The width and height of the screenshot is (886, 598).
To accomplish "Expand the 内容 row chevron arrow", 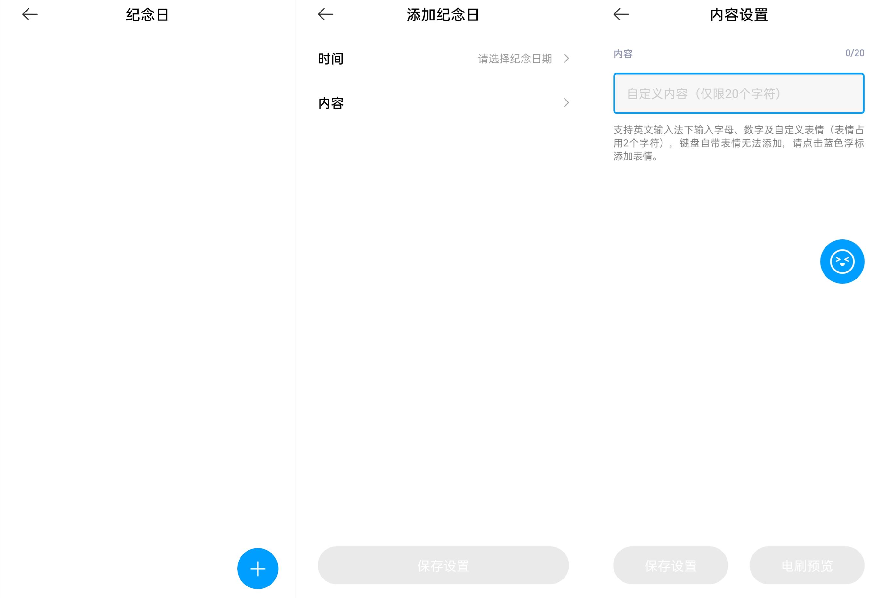I will coord(566,102).
